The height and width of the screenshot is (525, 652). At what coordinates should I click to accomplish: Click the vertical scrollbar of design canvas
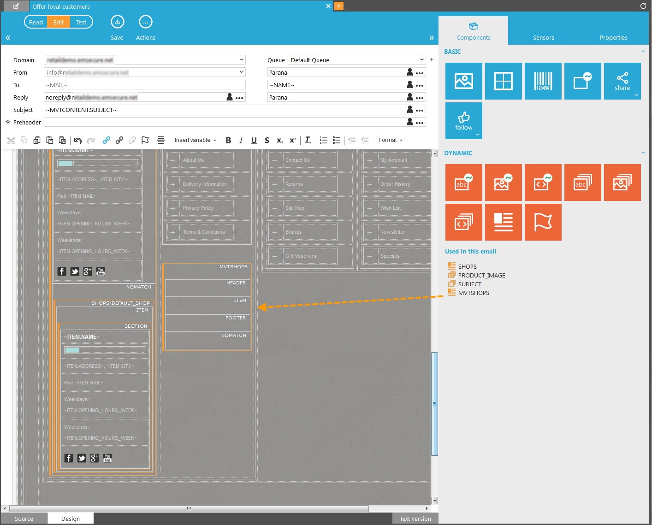[434, 403]
